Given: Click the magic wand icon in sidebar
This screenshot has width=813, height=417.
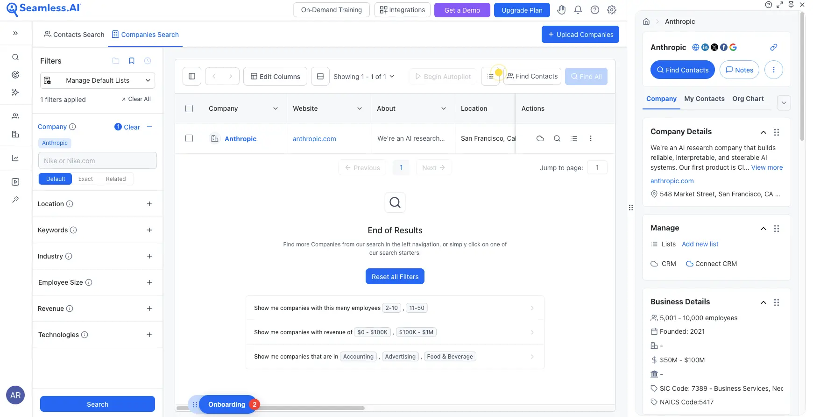Looking at the screenshot, I should (15, 200).
